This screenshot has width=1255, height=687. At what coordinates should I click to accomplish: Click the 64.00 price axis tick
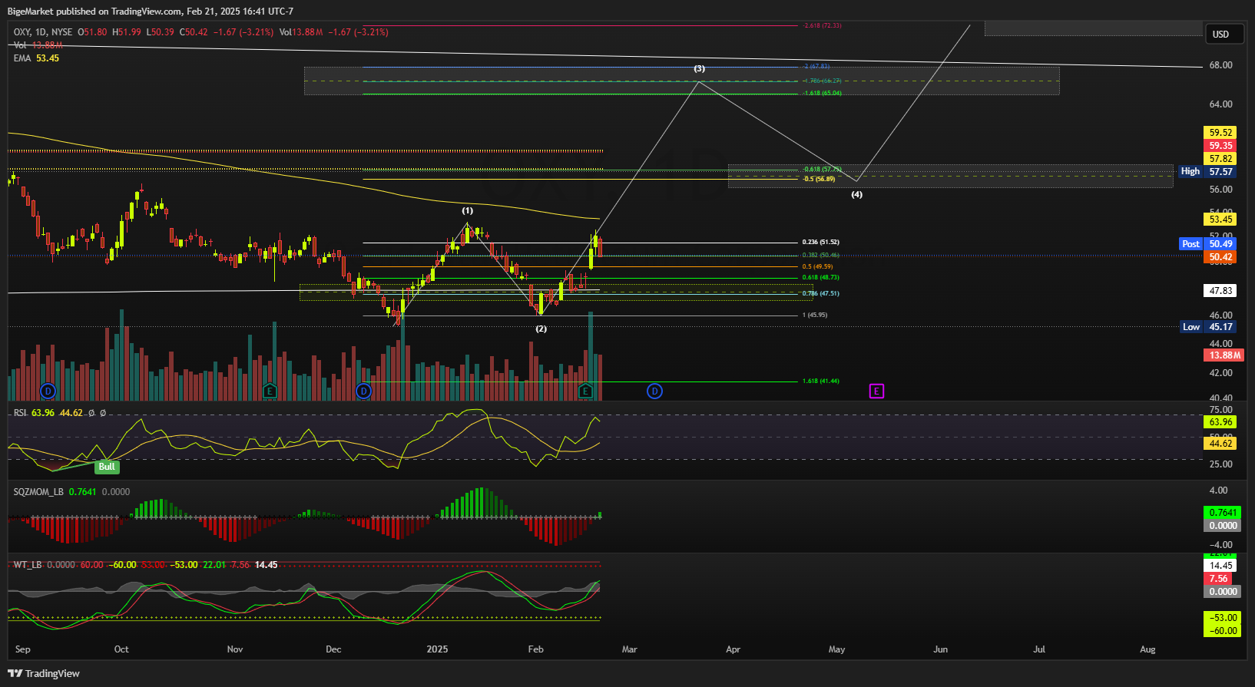click(x=1220, y=104)
